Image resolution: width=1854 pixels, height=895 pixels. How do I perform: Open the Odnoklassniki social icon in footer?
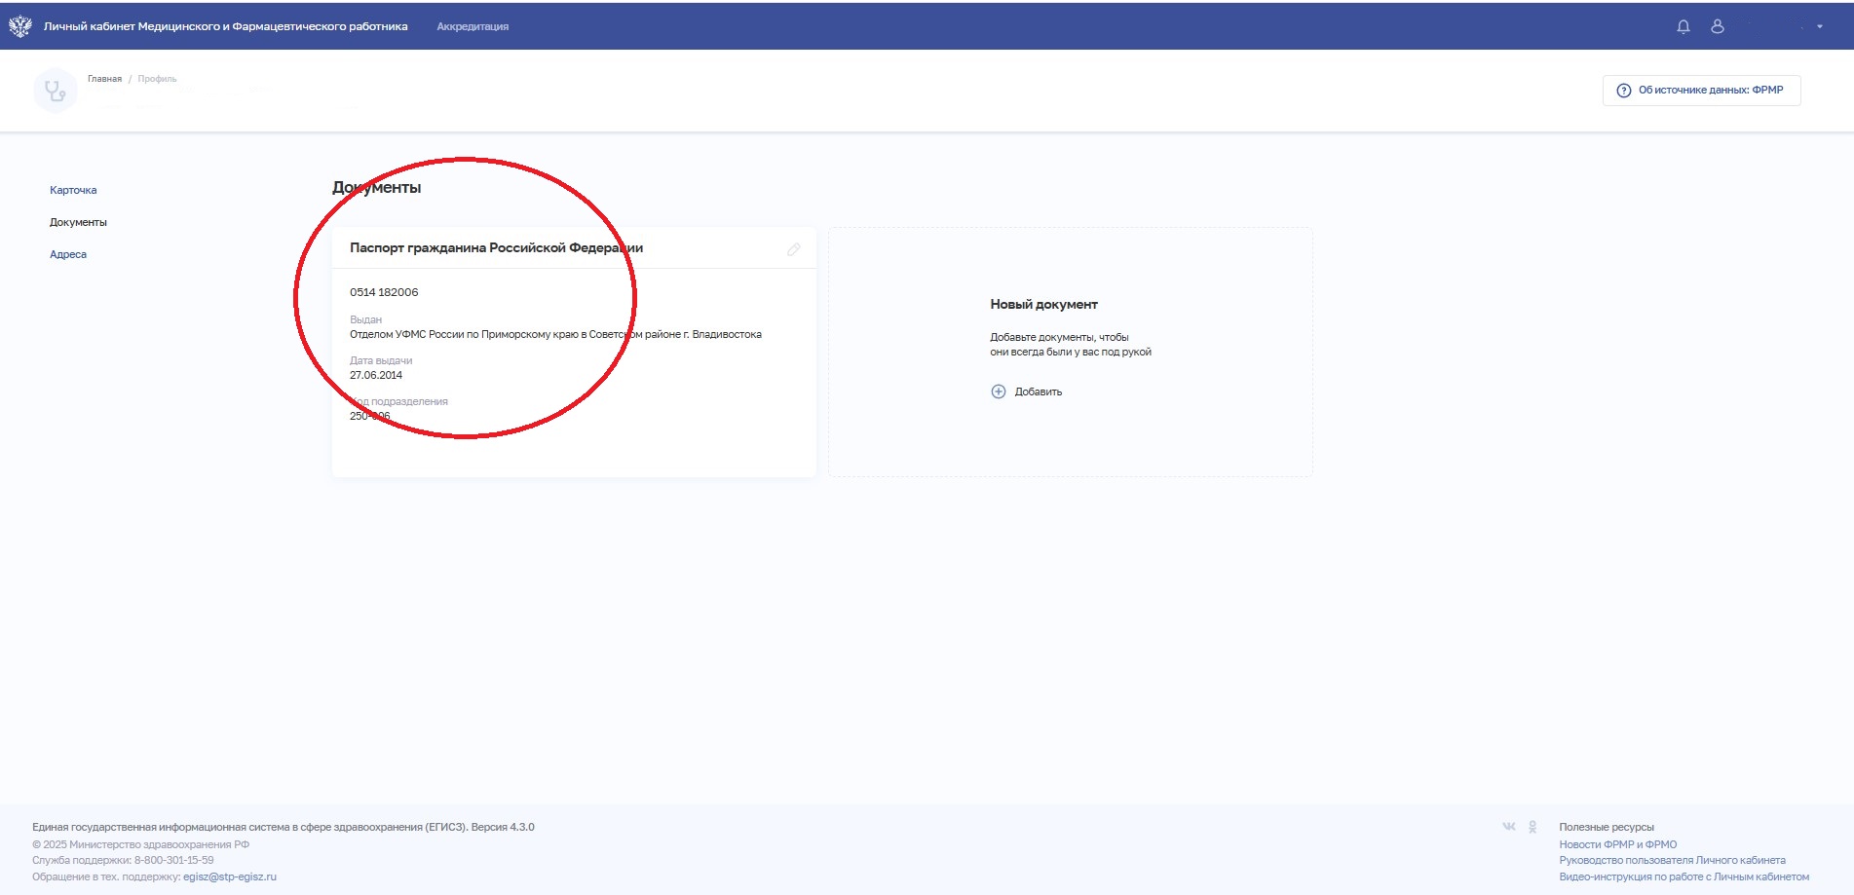click(1532, 827)
